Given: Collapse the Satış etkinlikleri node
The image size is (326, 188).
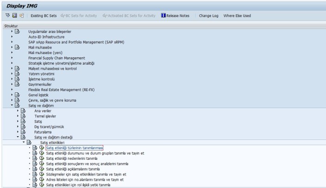Looking at the screenshot, I should [x=24, y=142].
